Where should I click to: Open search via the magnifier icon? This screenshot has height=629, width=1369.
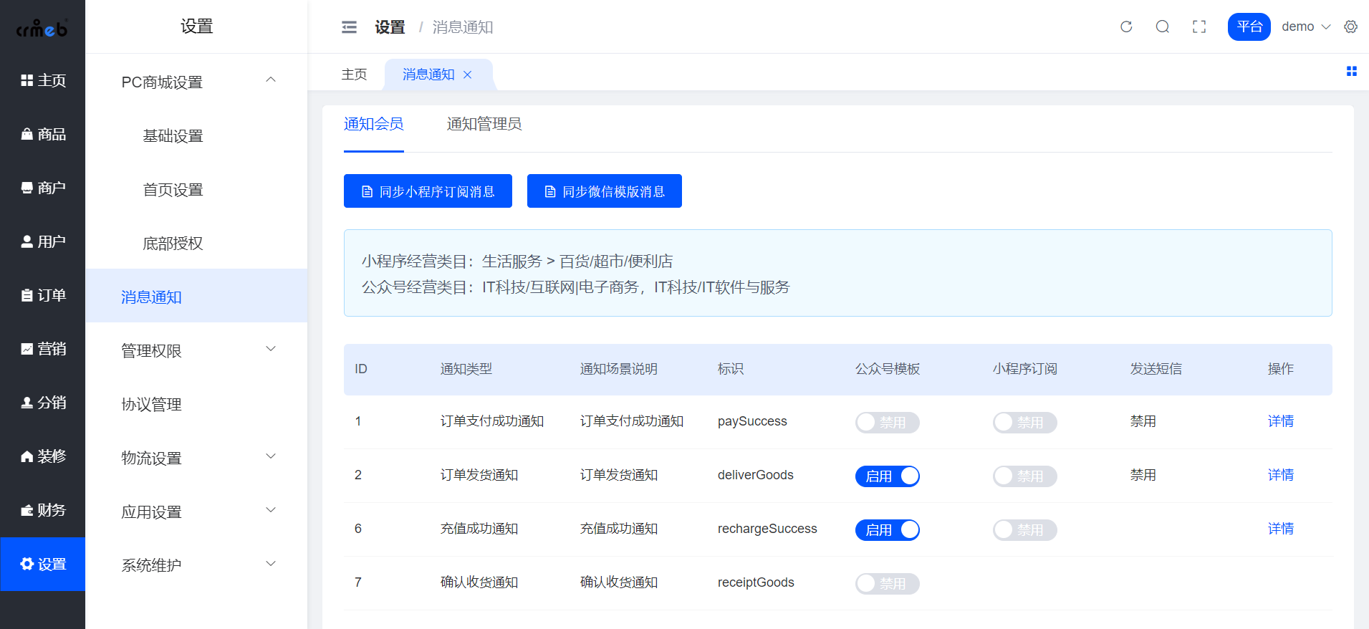point(1162,27)
